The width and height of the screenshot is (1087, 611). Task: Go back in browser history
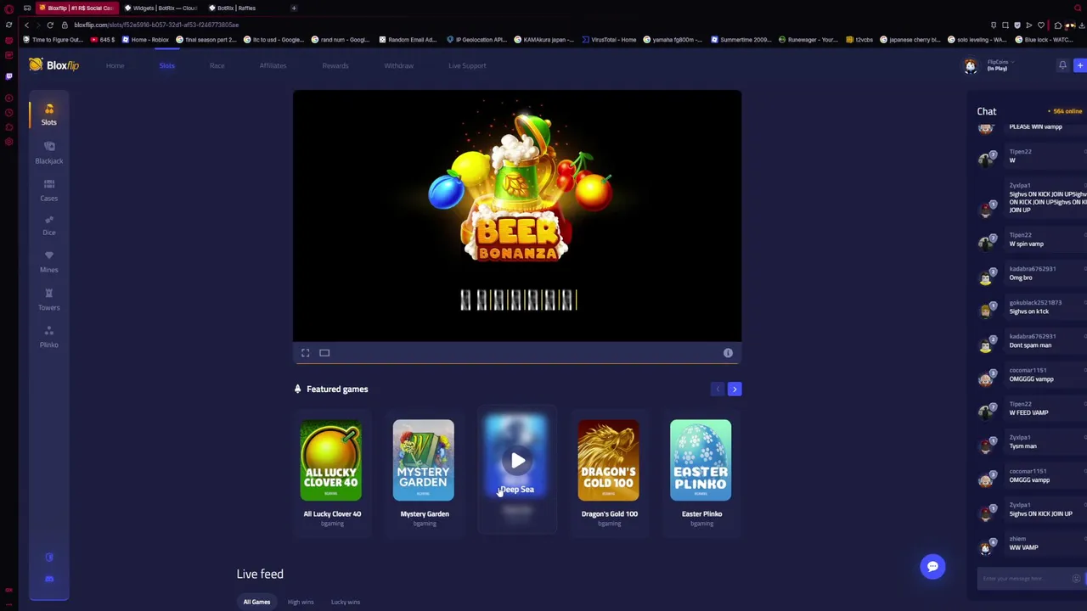click(x=26, y=25)
